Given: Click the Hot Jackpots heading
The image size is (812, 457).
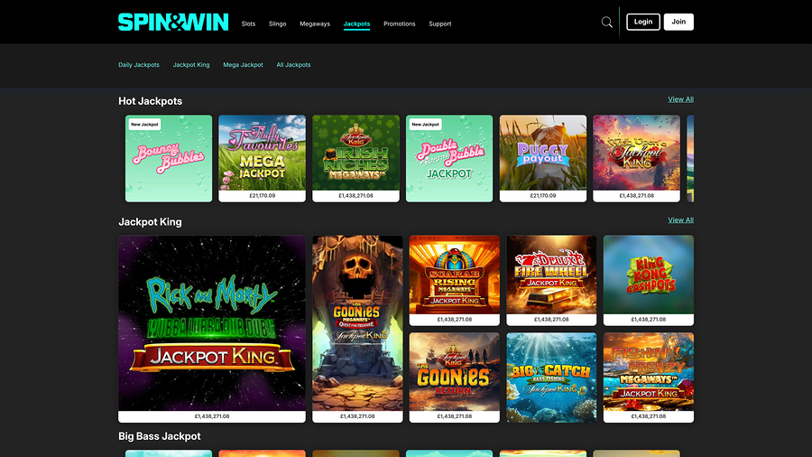Looking at the screenshot, I should pyautogui.click(x=150, y=101).
